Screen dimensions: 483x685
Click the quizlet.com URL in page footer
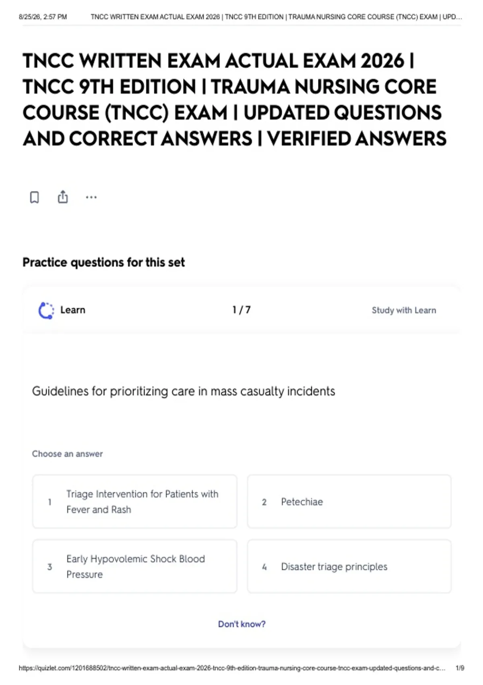(x=232, y=668)
